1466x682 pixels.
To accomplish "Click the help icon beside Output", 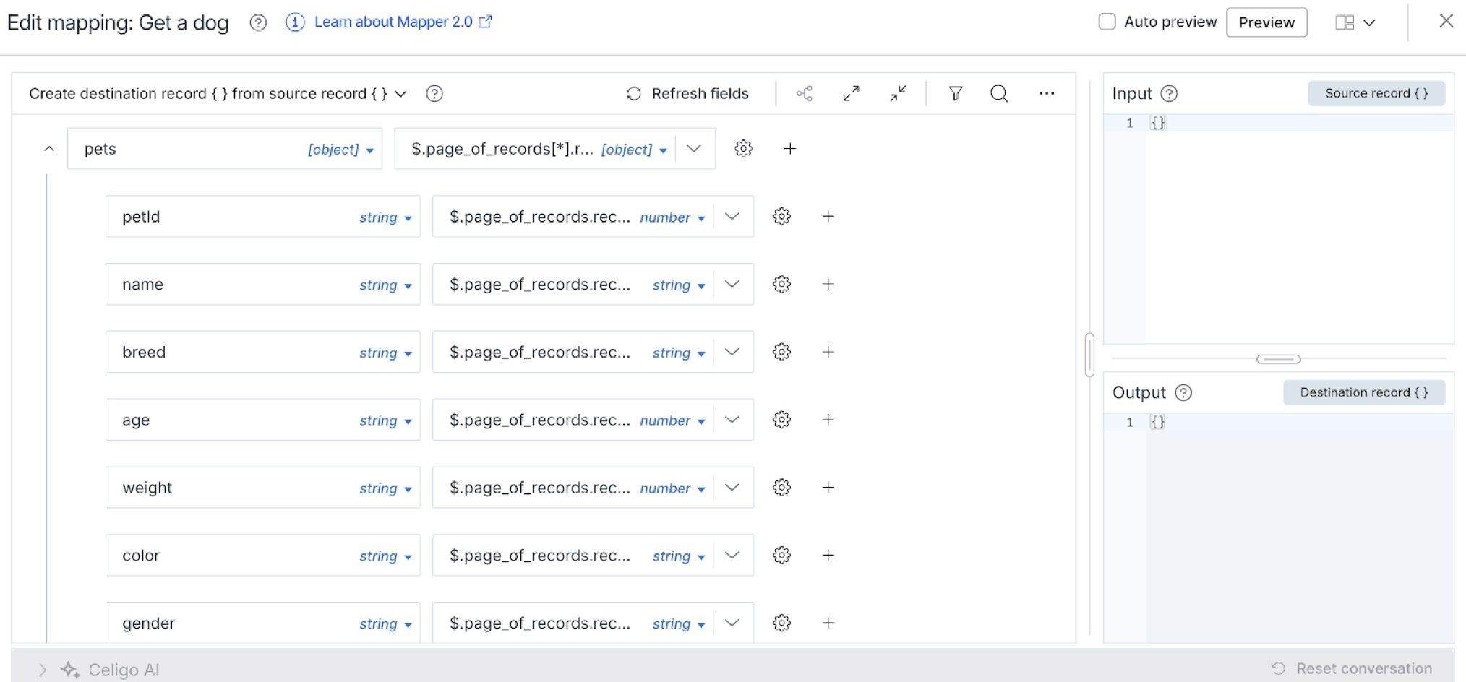I will coord(1183,393).
